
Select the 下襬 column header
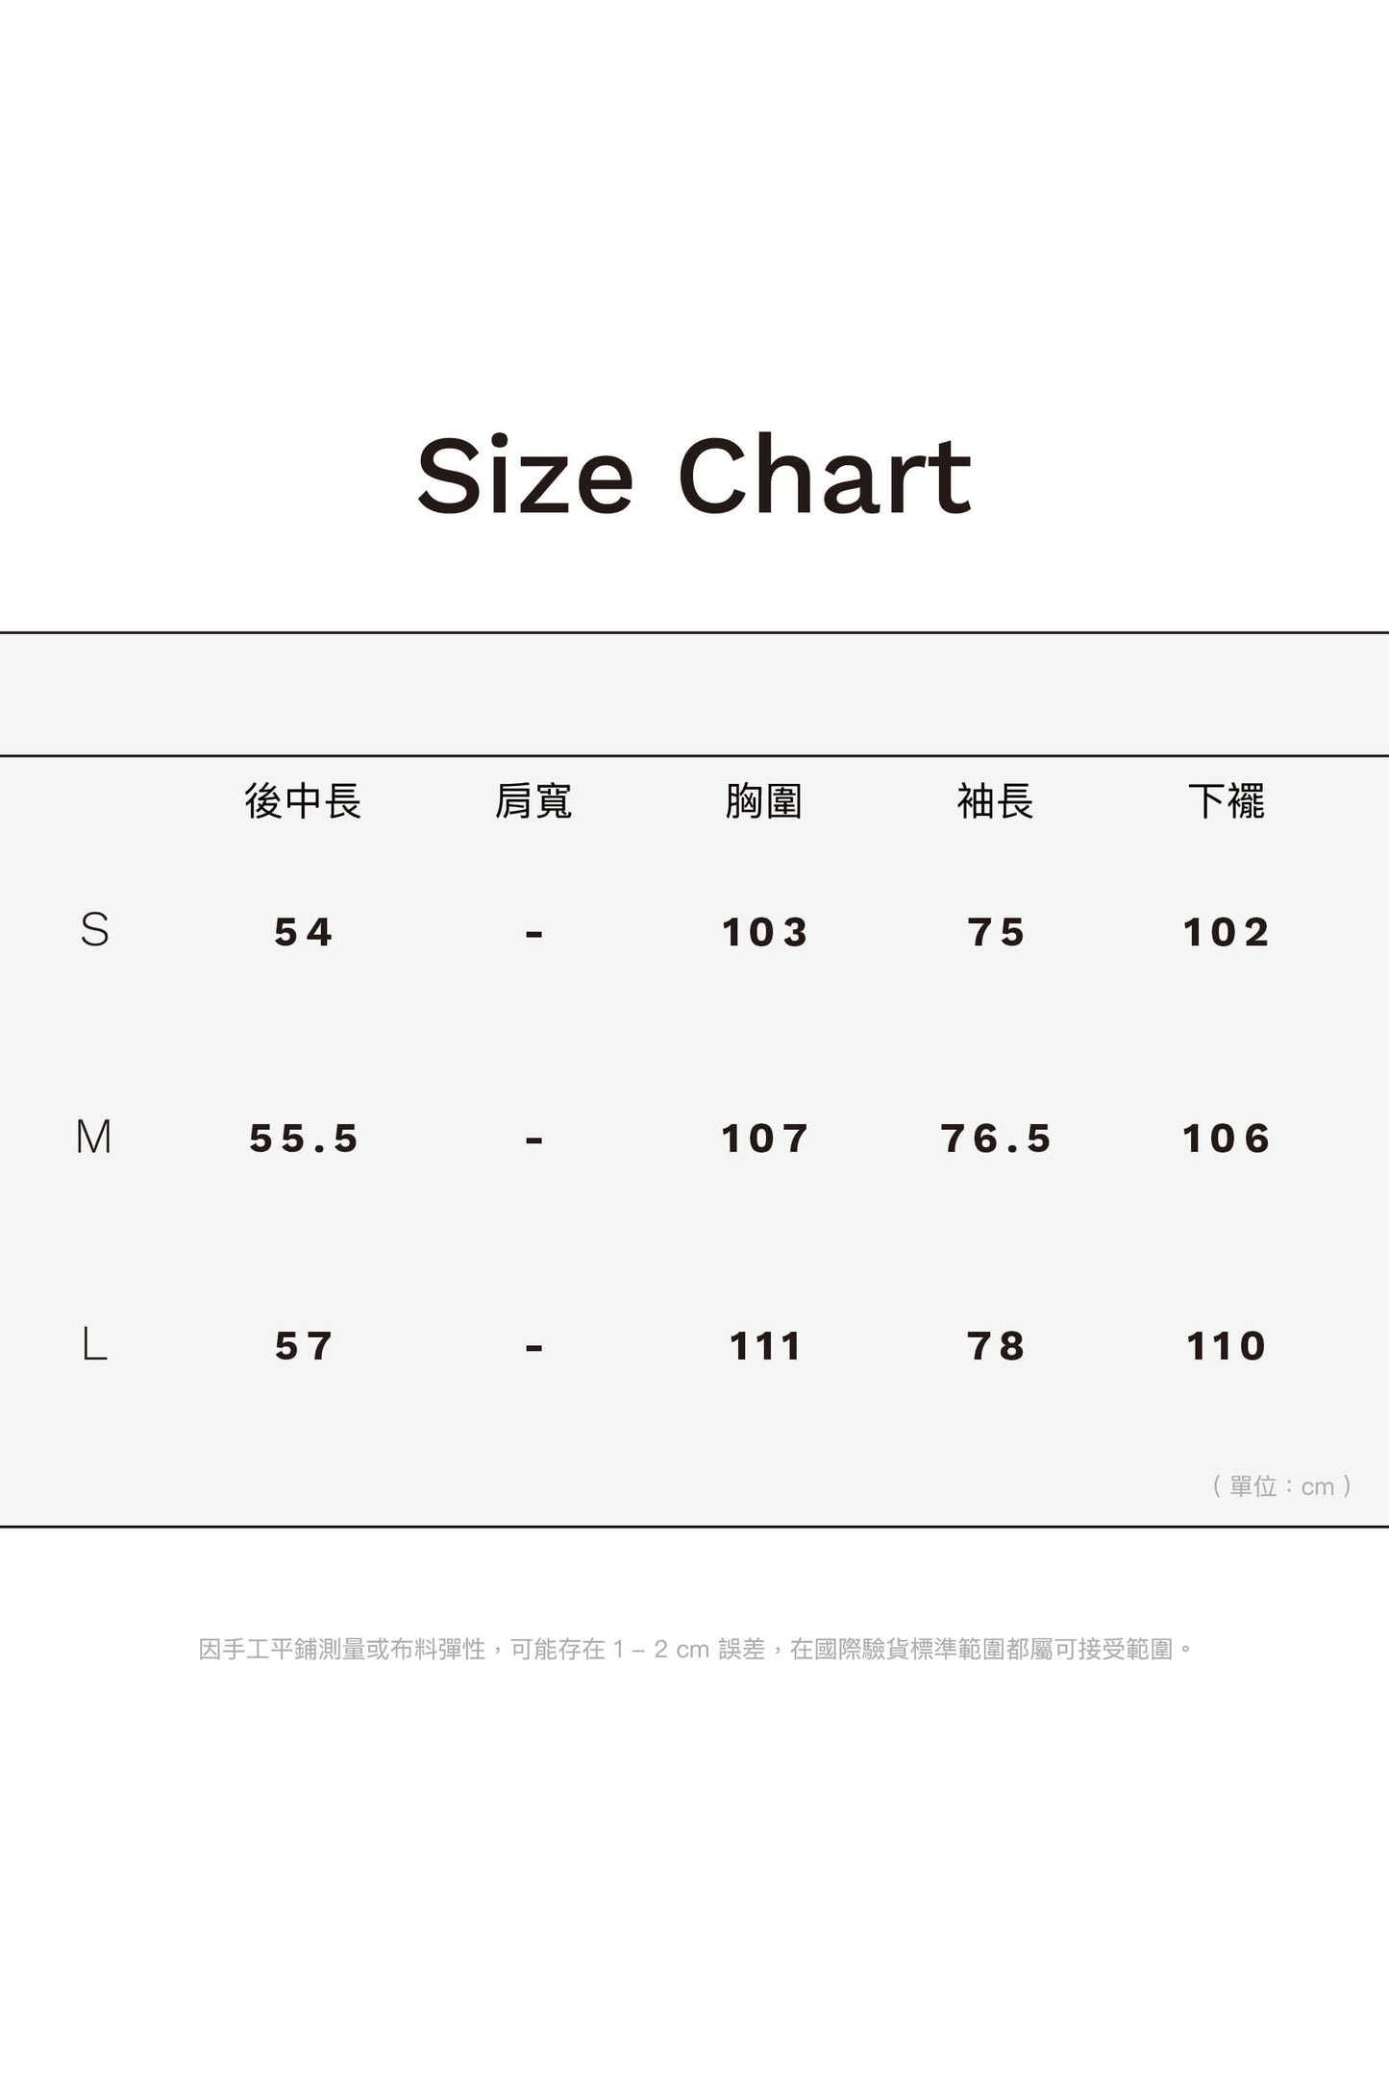1227,801
